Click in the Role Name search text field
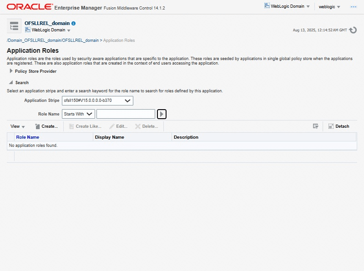Viewport: 364px width, 271px height. click(126, 114)
